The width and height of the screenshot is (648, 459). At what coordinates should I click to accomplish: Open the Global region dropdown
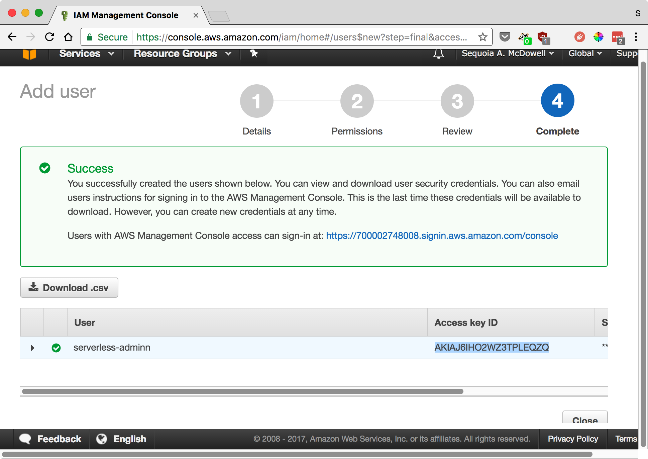[585, 54]
